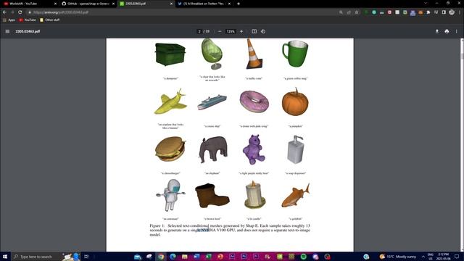
Task: Open the share icon in address bar
Action: 349,12
